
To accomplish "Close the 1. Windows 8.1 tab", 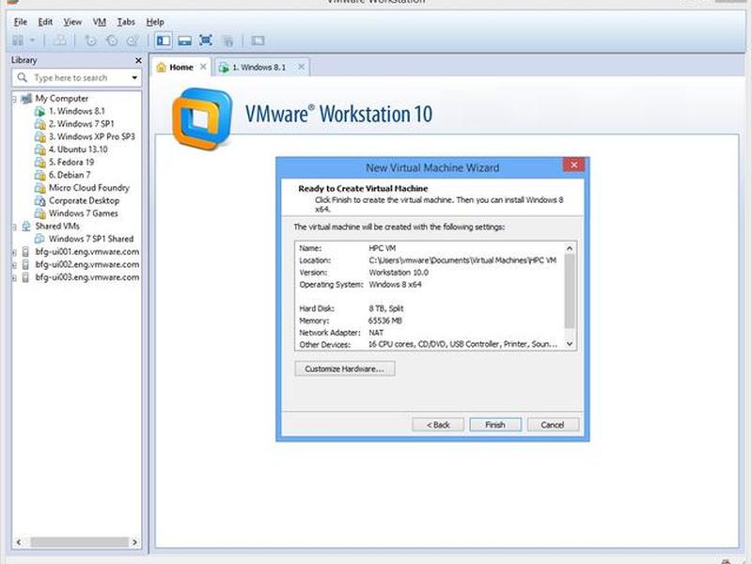I will click(301, 67).
